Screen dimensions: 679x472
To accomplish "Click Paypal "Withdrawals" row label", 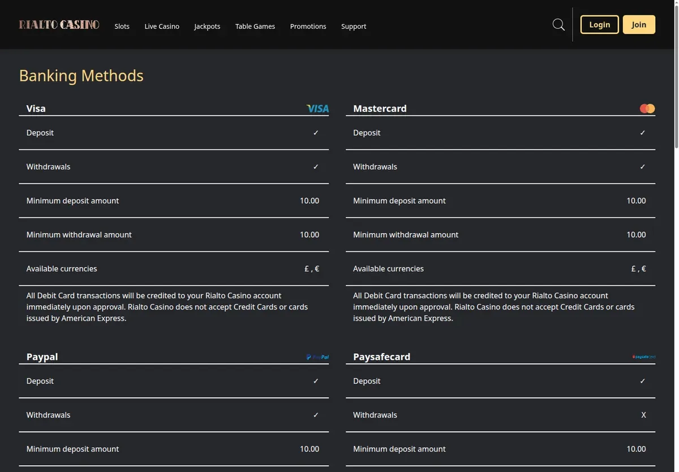I will click(49, 415).
